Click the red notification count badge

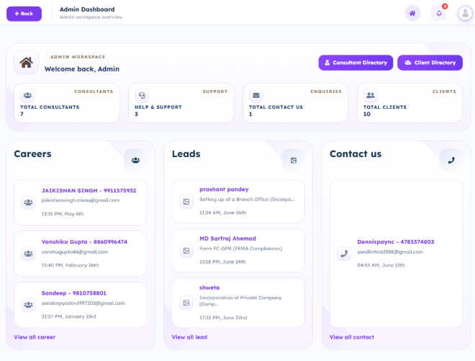[444, 6]
